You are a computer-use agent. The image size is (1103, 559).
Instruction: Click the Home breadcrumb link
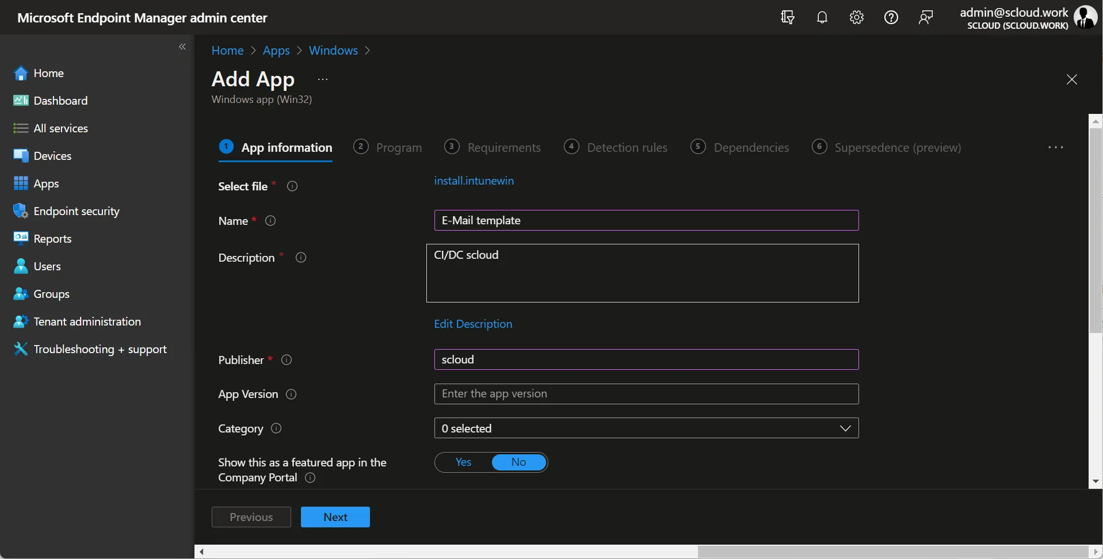tap(227, 50)
